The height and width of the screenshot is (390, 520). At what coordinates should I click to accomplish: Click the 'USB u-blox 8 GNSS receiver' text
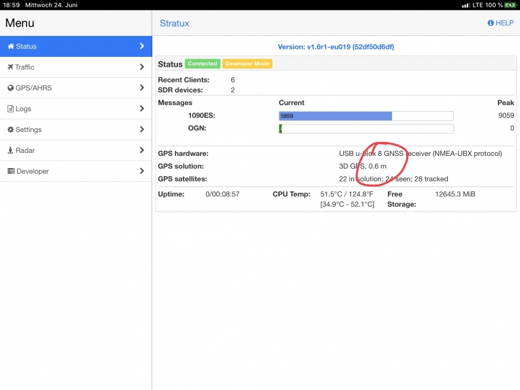tap(384, 153)
